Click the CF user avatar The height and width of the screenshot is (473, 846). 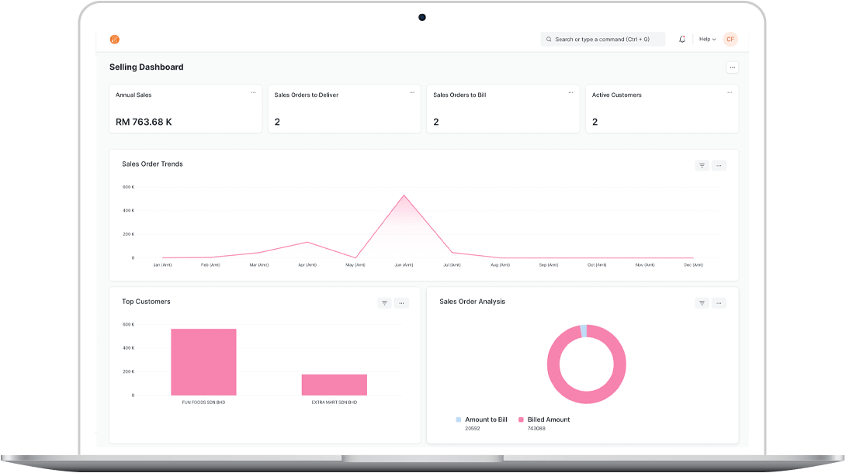(x=730, y=39)
